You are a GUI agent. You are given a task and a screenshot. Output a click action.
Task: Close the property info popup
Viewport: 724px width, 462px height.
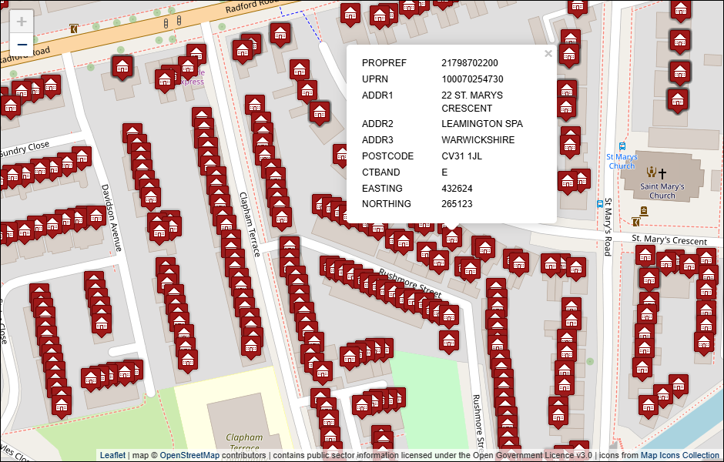pos(548,54)
